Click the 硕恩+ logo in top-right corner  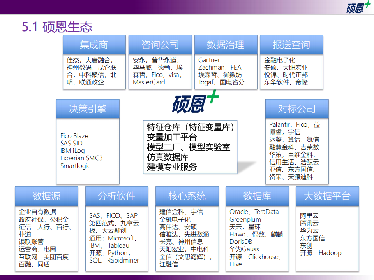point(358,8)
